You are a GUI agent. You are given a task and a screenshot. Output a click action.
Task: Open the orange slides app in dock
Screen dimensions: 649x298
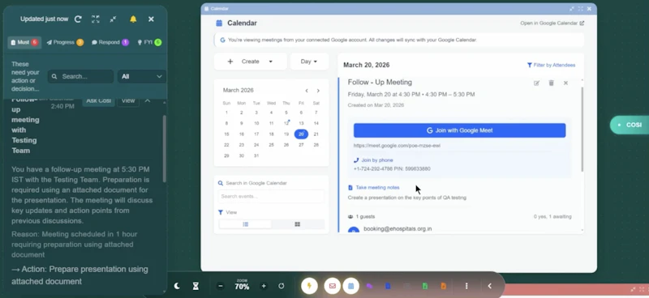point(443,286)
